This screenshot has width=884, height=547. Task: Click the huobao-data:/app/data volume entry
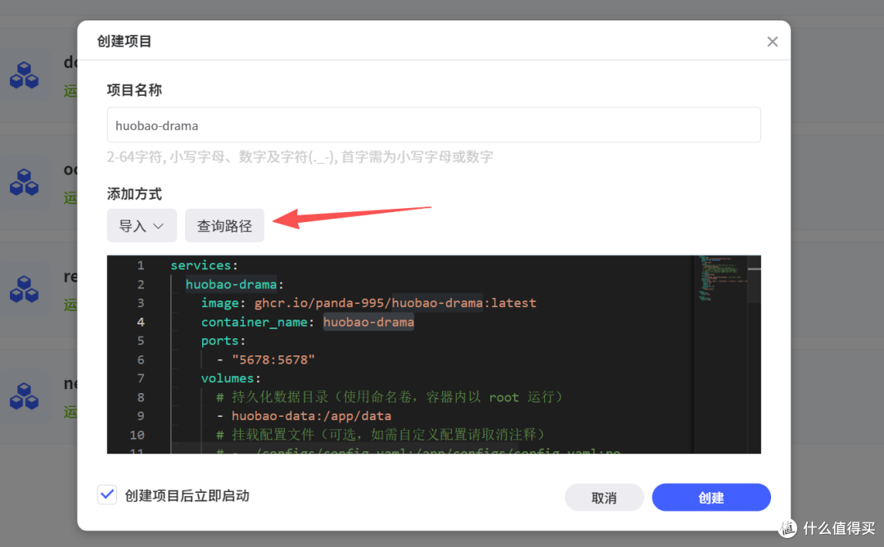(311, 416)
